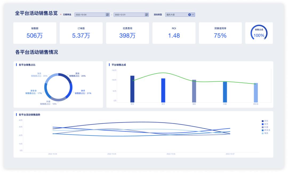Toggle the 拼多多 series in trend legend
The image size is (288, 173).
pyautogui.click(x=266, y=130)
